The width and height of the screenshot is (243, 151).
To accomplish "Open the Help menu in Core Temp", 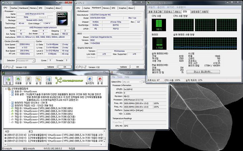I will click(x=127, y=77).
